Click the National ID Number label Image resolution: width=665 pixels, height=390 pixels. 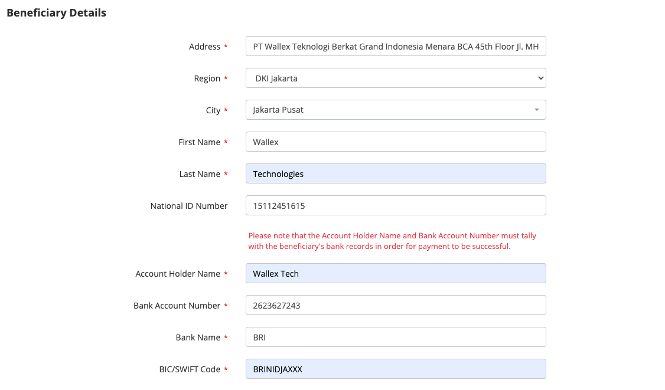[x=189, y=205]
